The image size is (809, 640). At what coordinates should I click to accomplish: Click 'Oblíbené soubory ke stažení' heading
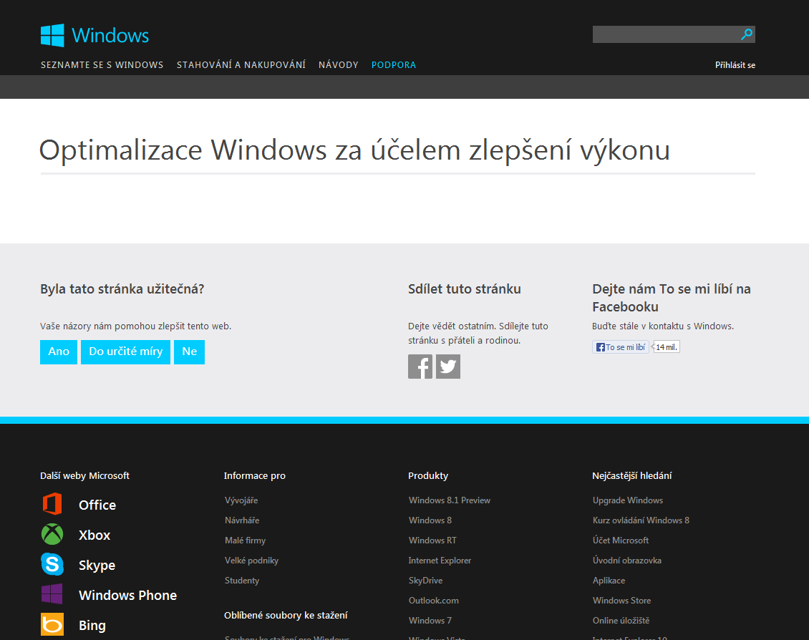coord(286,615)
